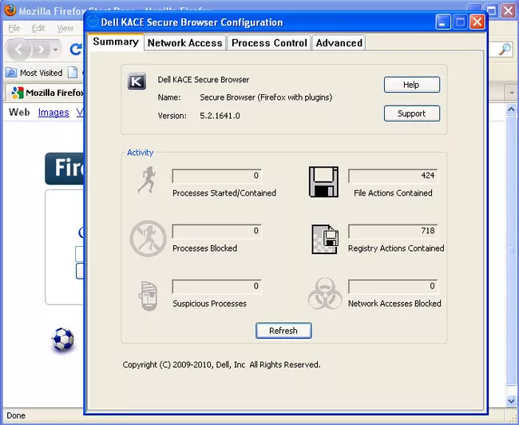Open the Firefox View menu
This screenshot has width=519, height=425.
coord(65,29)
